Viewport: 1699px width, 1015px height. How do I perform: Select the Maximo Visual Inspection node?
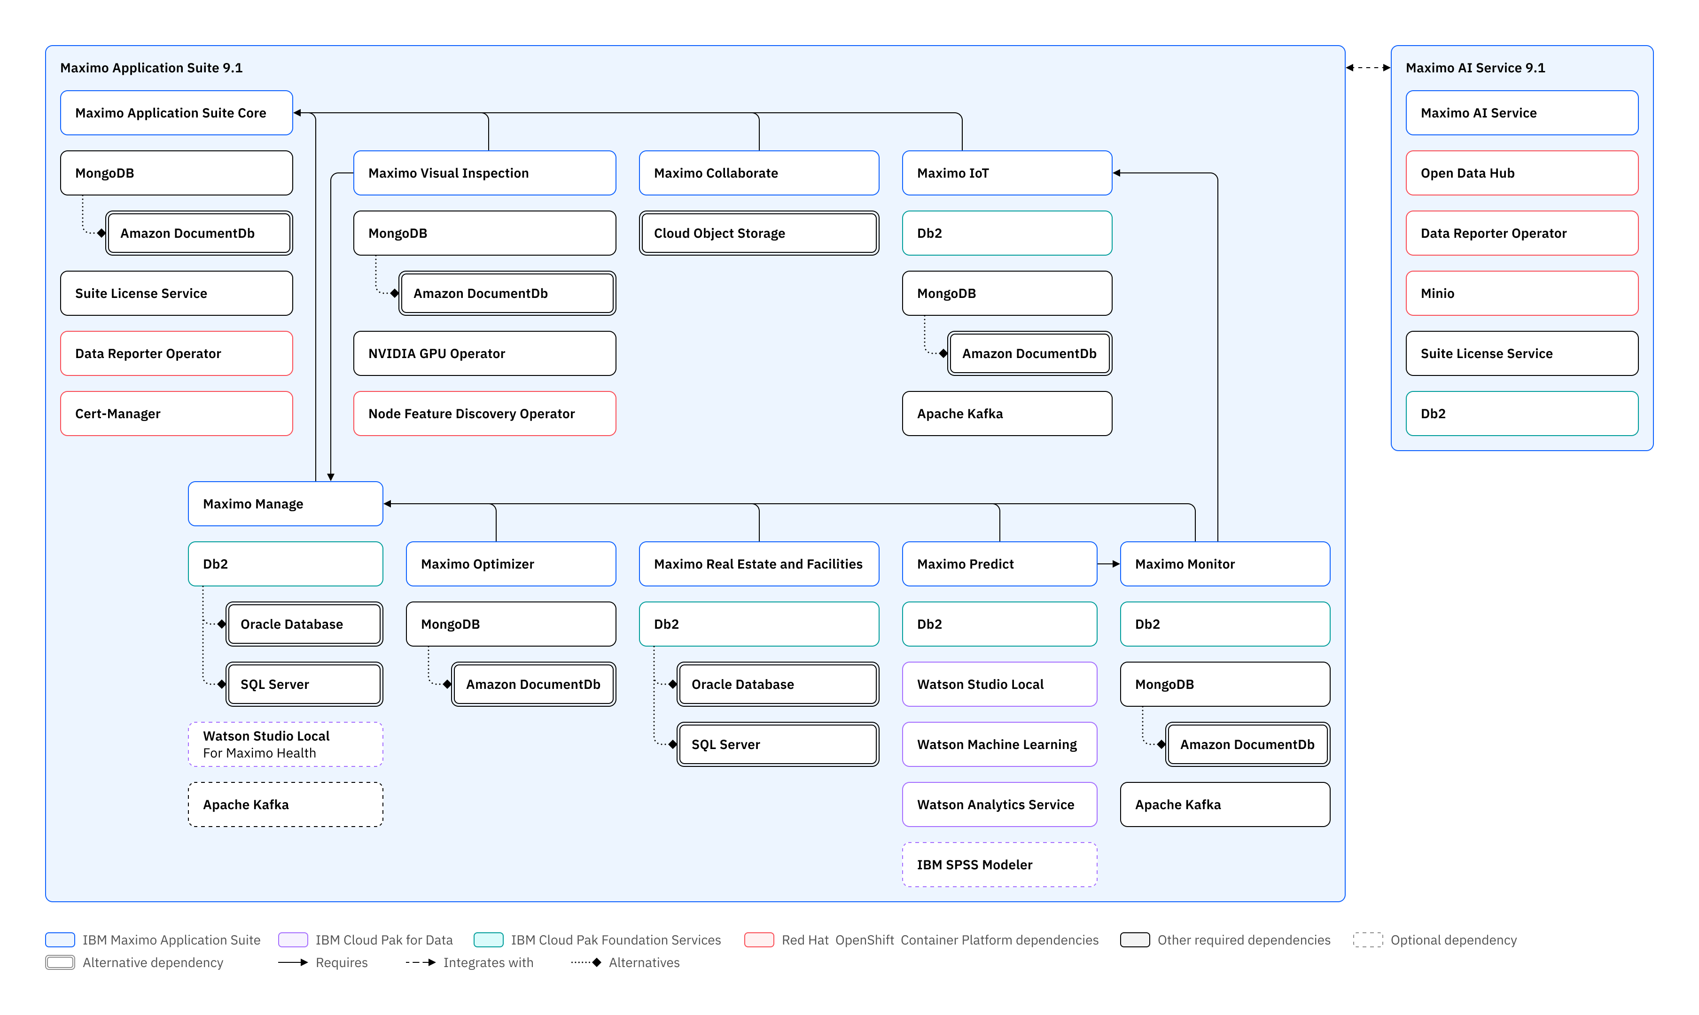[484, 173]
